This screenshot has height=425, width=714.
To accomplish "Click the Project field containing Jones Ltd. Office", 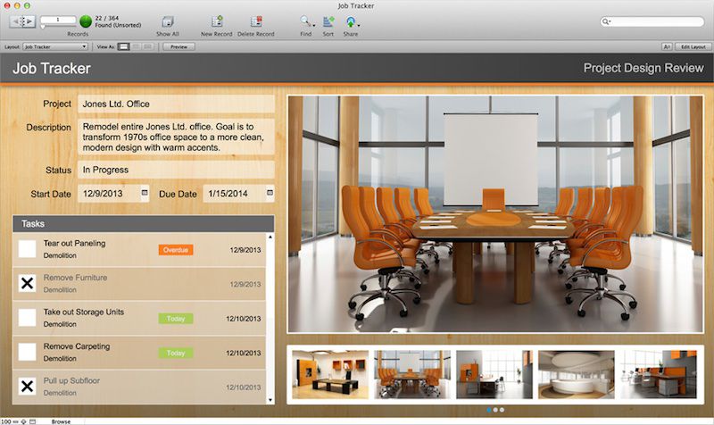I will (176, 104).
